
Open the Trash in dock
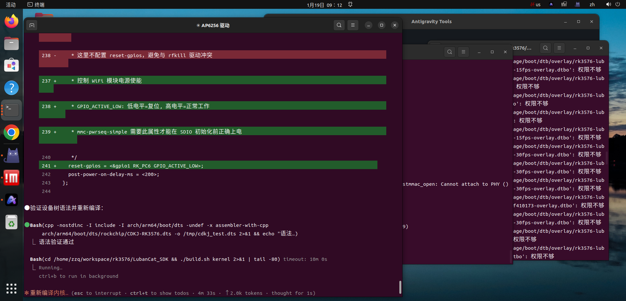[11, 222]
